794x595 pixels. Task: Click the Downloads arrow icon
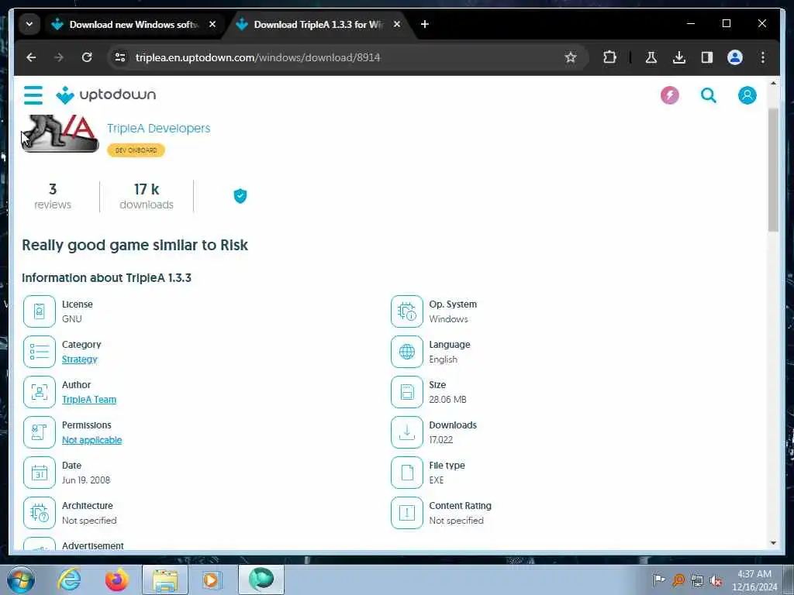tap(406, 432)
